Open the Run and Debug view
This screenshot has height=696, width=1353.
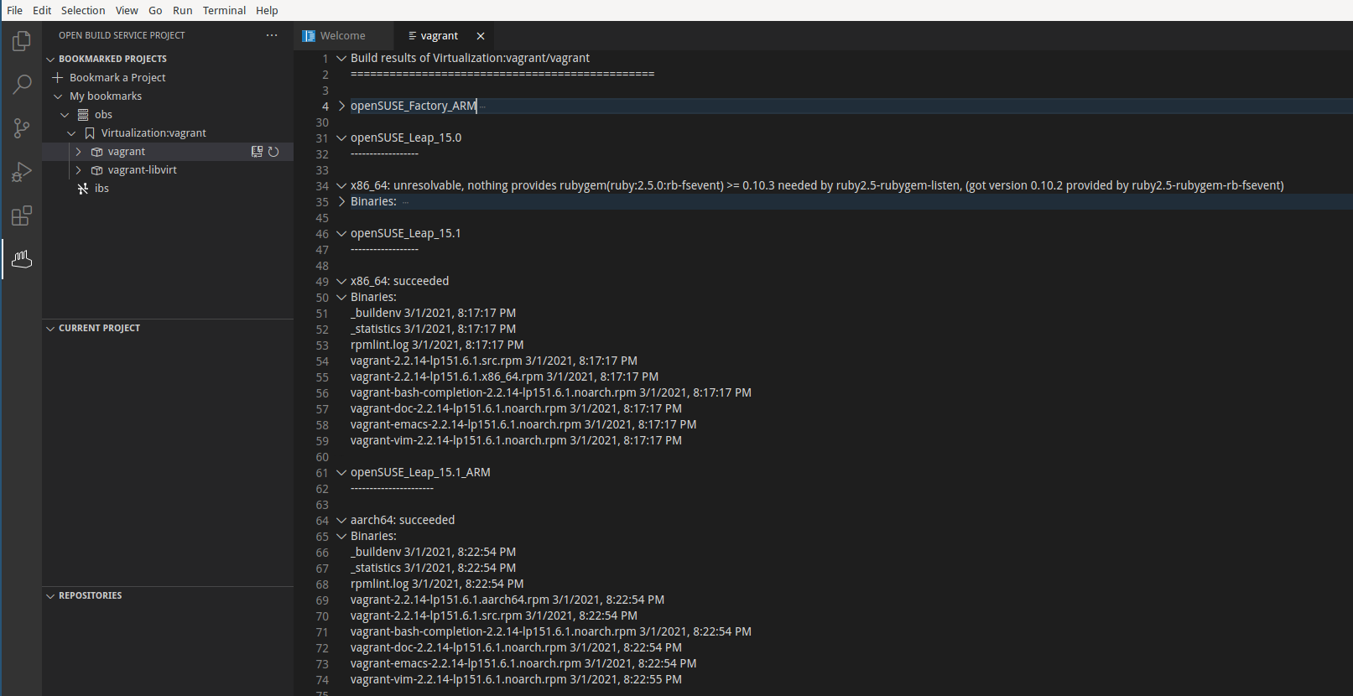click(x=22, y=172)
